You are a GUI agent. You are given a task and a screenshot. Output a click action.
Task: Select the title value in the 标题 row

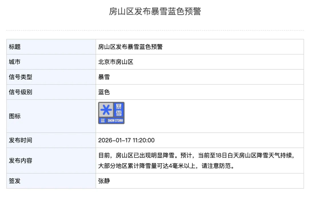(x=130, y=47)
